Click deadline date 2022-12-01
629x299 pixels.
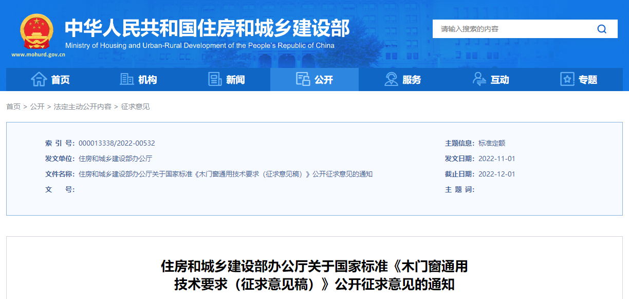click(497, 174)
